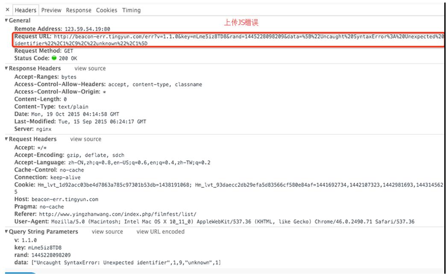Close the request details panel
The height and width of the screenshot is (275, 446).
7,10
